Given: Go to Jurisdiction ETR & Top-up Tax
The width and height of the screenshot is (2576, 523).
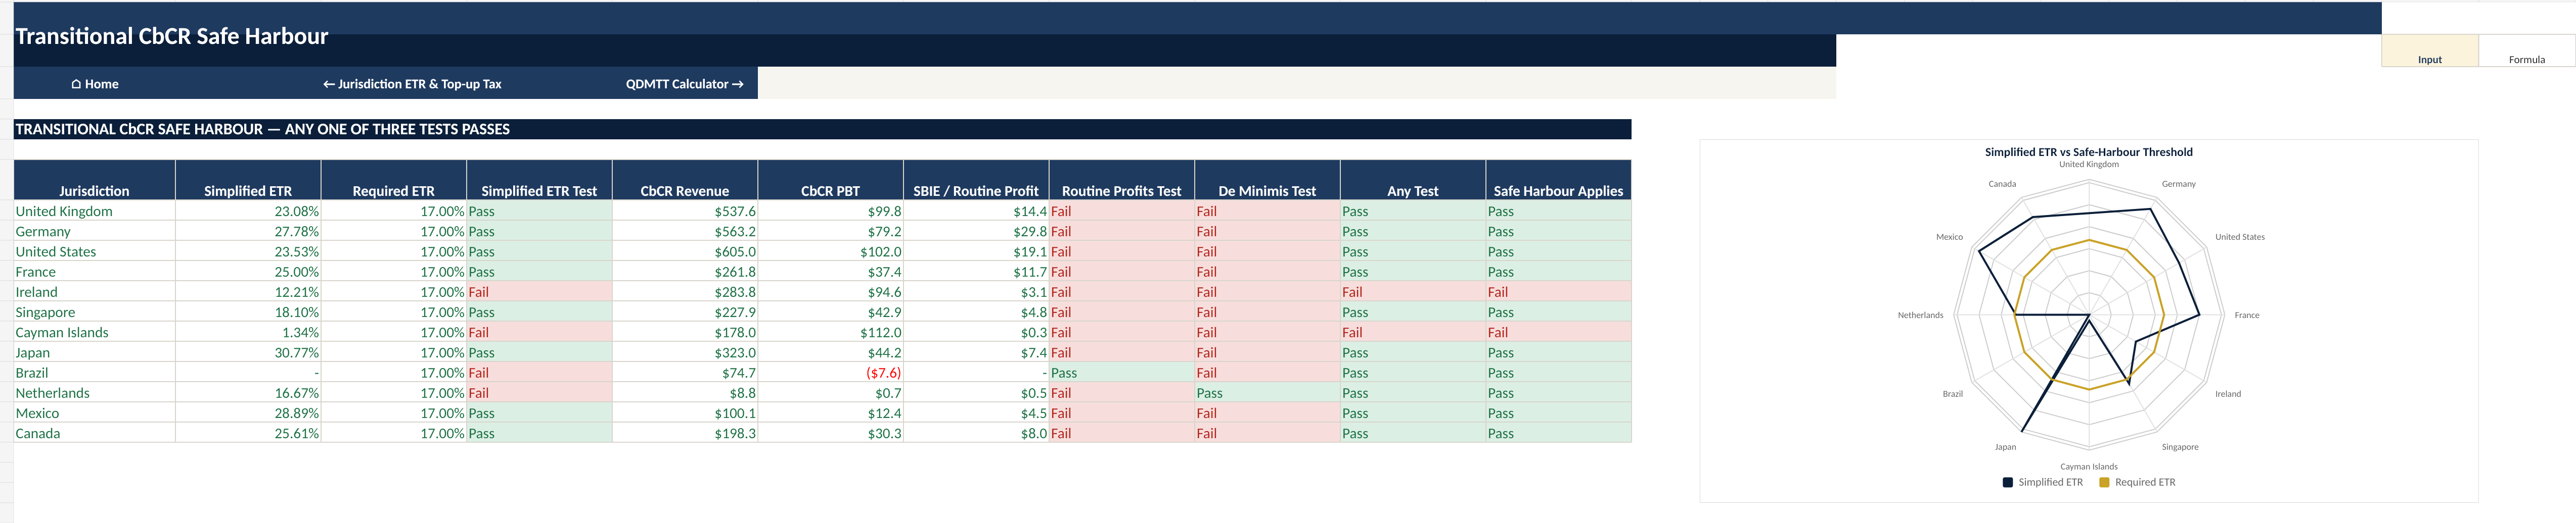Looking at the screenshot, I should coord(412,84).
